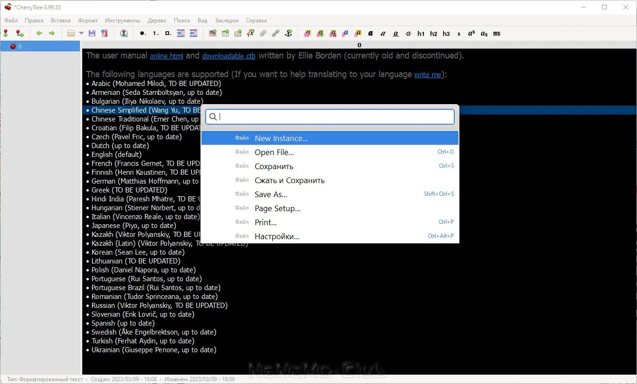Attach a file with the paperclip icon
Image resolution: width=637 pixels, height=384 pixels.
(263, 34)
